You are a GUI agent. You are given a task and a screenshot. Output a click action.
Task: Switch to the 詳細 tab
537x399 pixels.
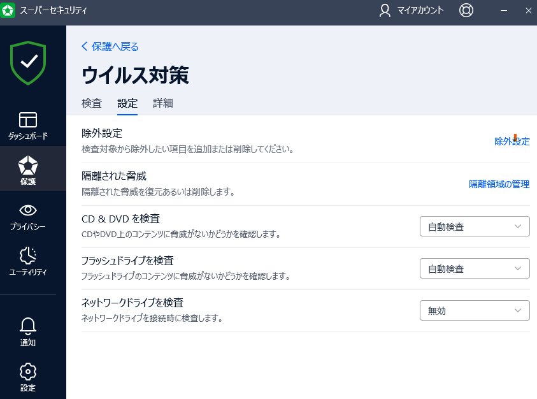(162, 103)
